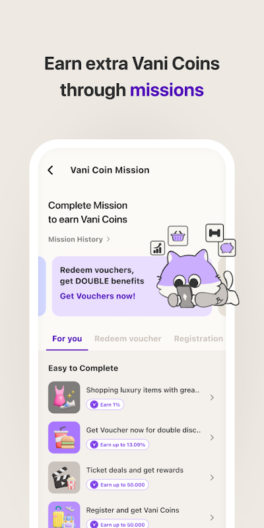This screenshot has height=528, width=264.
Task: Expand the Shopping luxury items mission chevron
Action: point(212,398)
